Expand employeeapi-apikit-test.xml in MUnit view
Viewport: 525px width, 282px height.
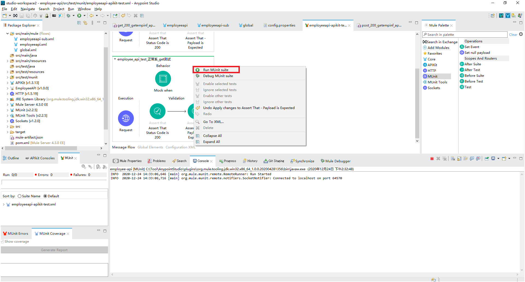tap(3, 204)
